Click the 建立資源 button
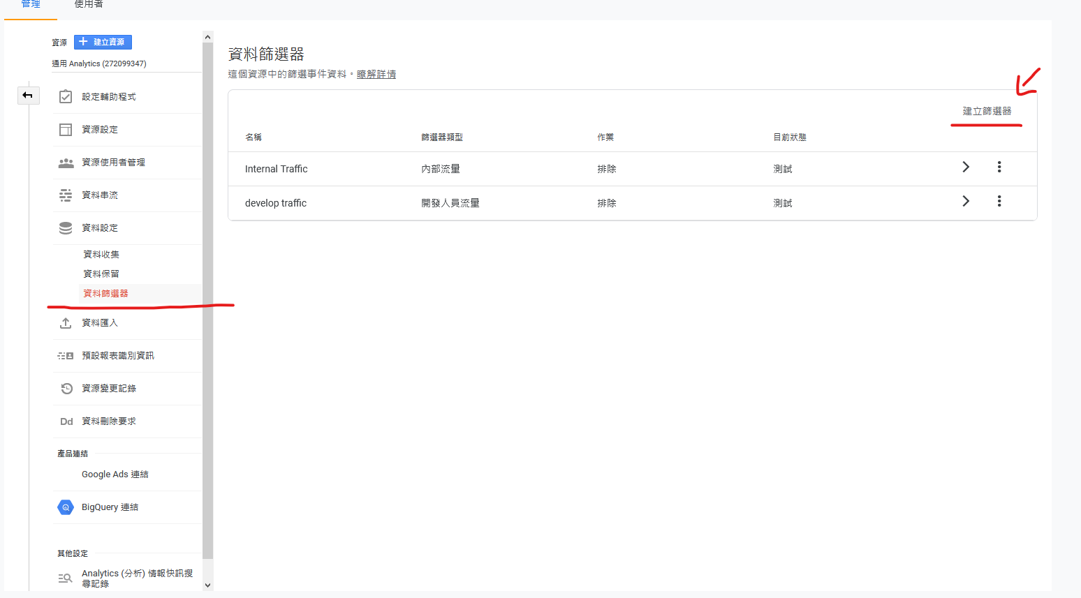This screenshot has width=1081, height=598. coord(103,42)
